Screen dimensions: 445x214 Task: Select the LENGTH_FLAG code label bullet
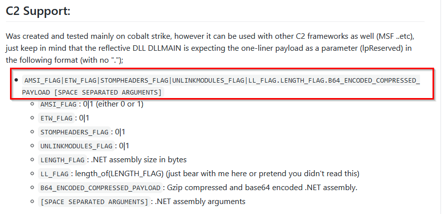pos(62,160)
